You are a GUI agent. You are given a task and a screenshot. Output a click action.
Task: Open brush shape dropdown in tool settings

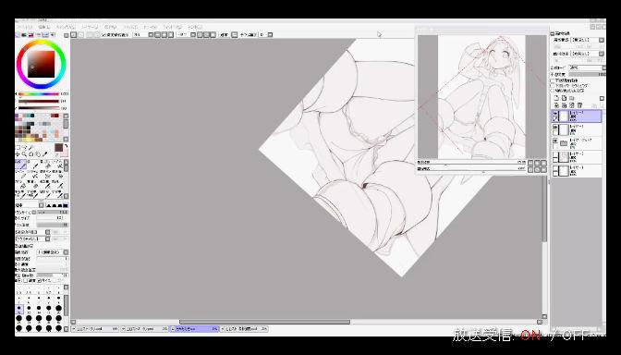click(47, 232)
